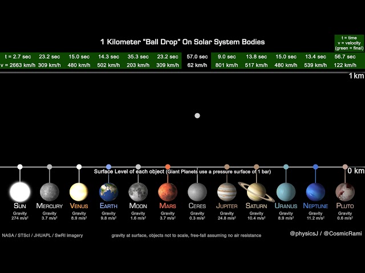
Task: Click the "SUN" name label
Action: (x=20, y=206)
